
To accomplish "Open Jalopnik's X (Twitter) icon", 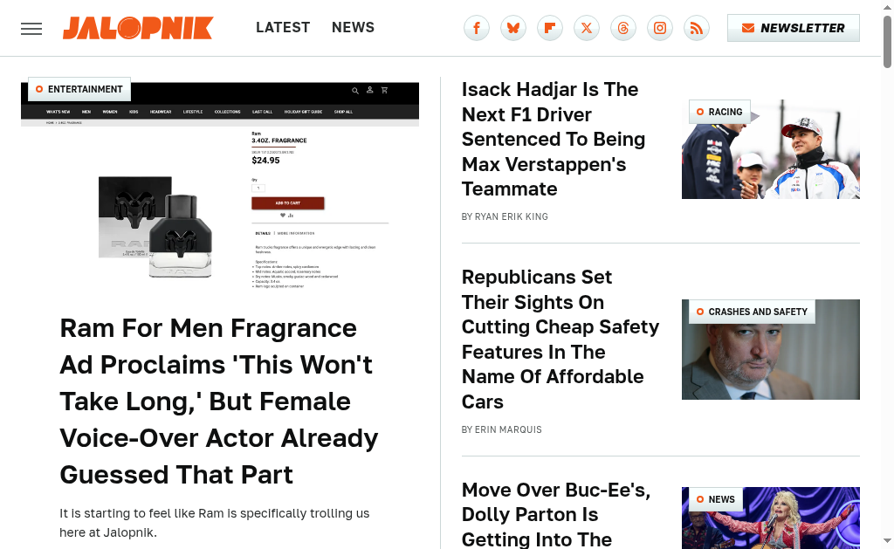I will click(x=587, y=28).
